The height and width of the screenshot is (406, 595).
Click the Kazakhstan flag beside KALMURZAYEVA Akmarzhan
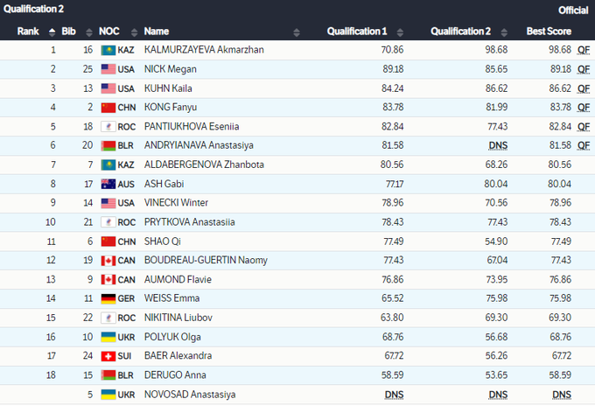[x=108, y=50]
